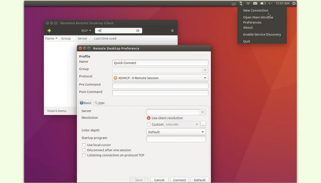The image size is (321, 183).
Task: Open the custom resolution 640x480 dropdown
Action: (x=182, y=124)
